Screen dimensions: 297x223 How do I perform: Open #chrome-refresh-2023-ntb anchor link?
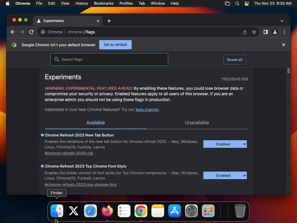pyautogui.click(x=69, y=153)
